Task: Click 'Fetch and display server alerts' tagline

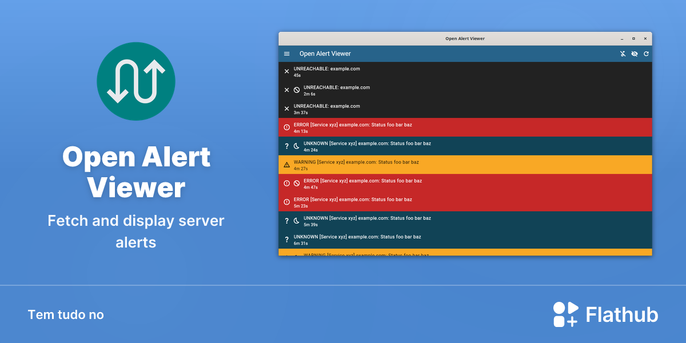Action: 136,232
